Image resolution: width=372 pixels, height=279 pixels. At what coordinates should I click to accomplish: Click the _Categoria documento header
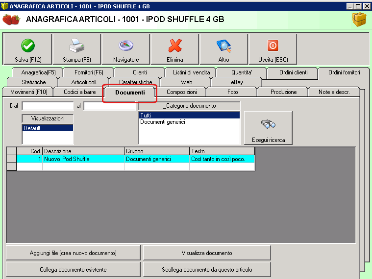click(x=189, y=106)
